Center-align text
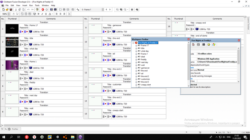Viewport: 250px width, 140px height. pos(61,14)
